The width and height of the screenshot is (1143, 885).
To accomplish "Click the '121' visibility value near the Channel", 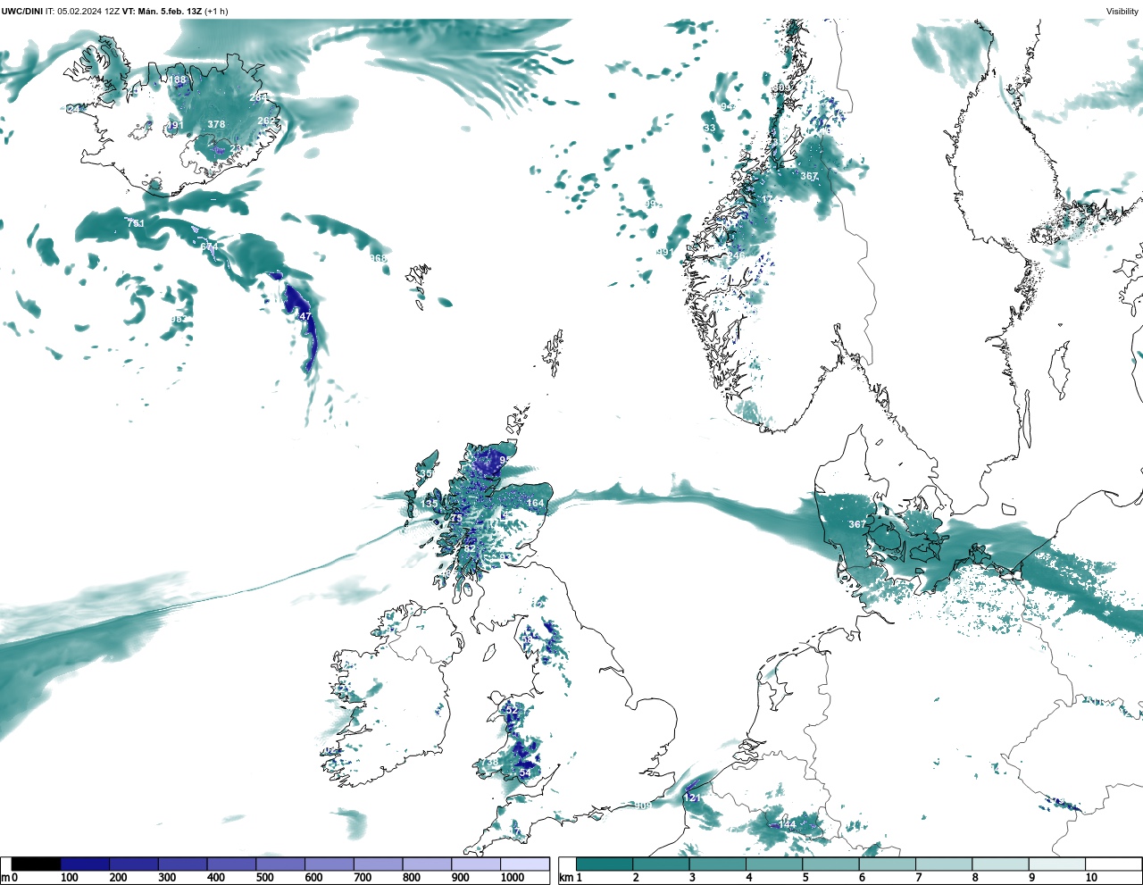I will [693, 797].
